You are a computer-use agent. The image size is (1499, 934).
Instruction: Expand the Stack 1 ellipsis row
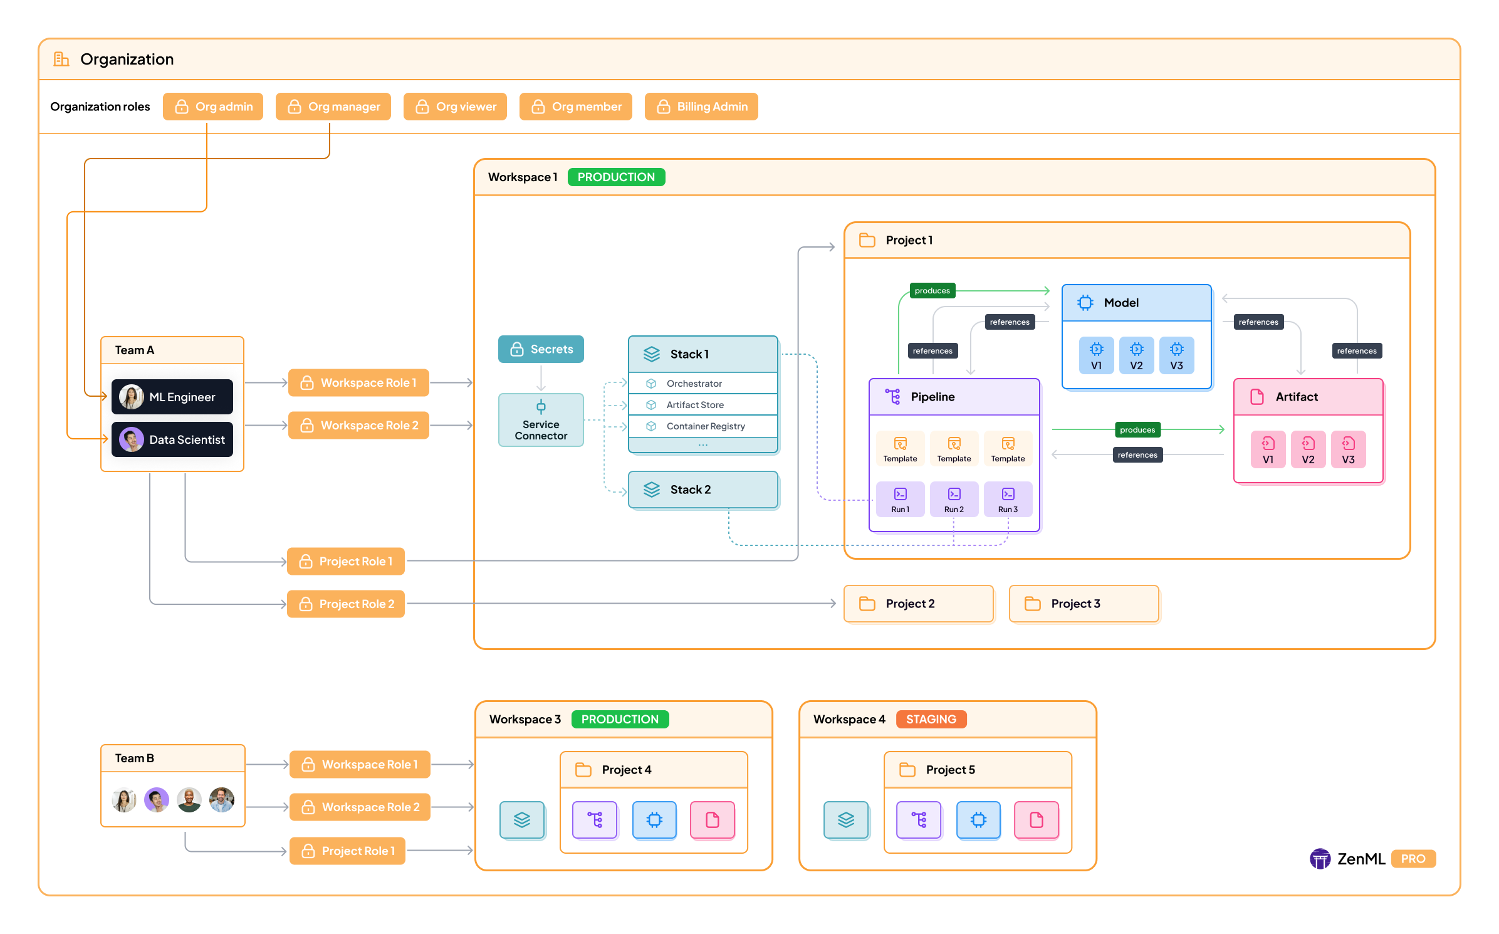click(x=702, y=446)
